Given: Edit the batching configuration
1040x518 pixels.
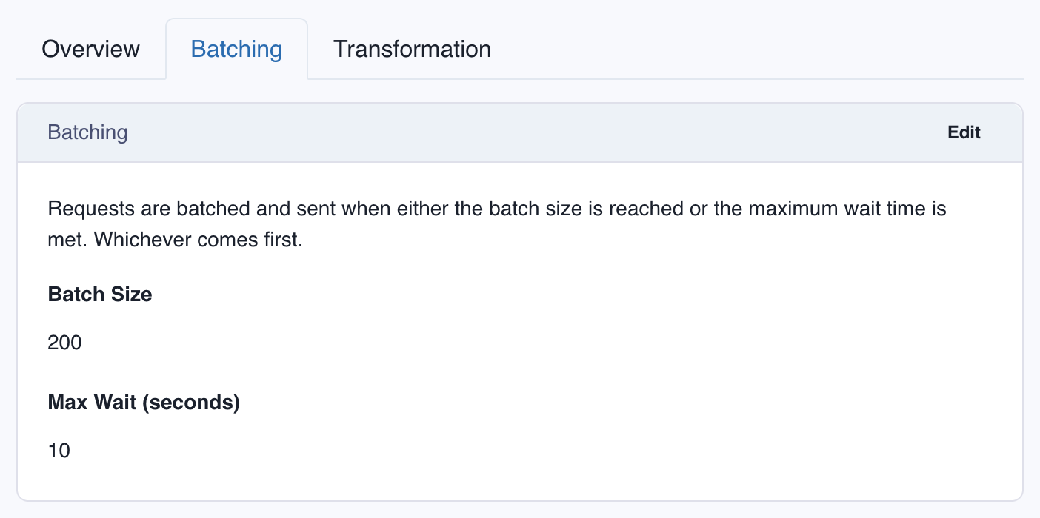Looking at the screenshot, I should click(963, 132).
